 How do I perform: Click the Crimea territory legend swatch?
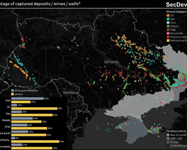168,142
